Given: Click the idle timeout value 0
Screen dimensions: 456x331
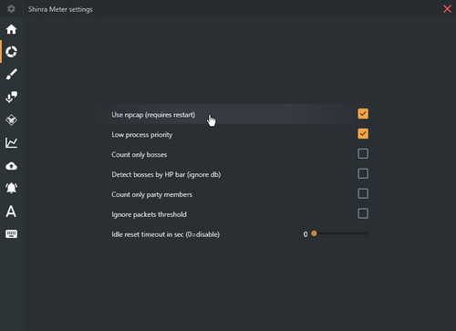Looking at the screenshot, I should [x=306, y=234].
